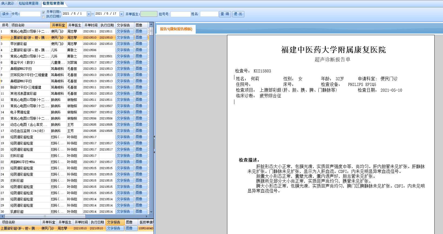Sort by the 序号 column header

point(5,25)
